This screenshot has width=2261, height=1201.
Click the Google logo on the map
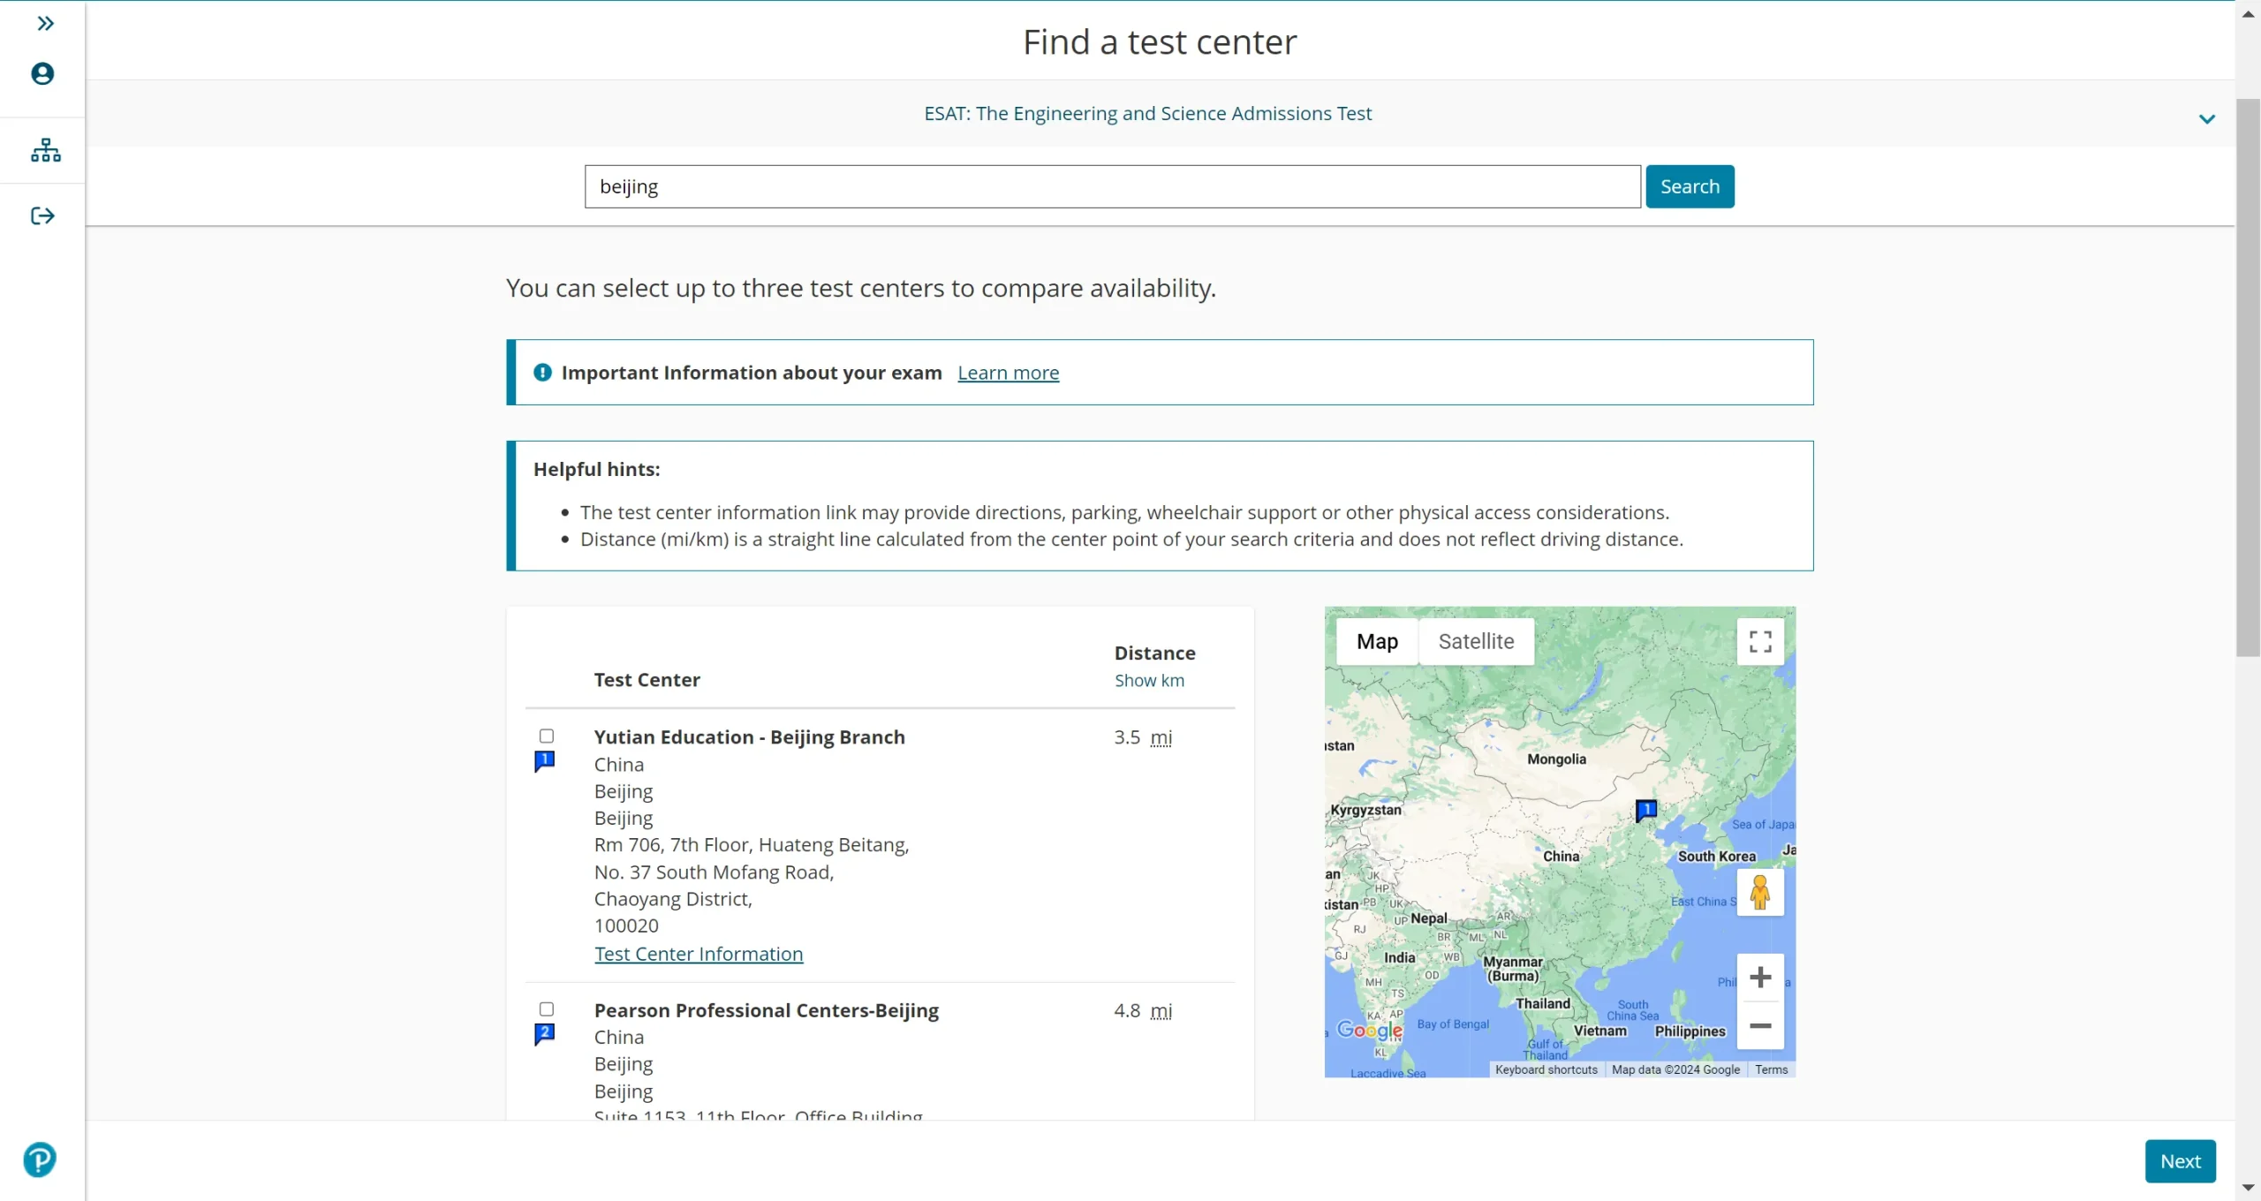coord(1369,1030)
